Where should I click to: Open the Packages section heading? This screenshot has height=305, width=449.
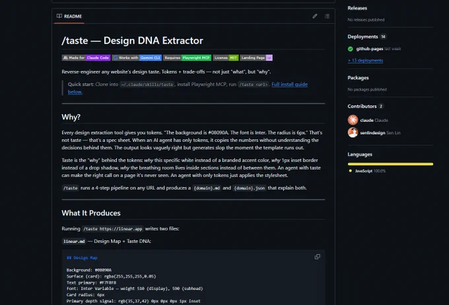(x=358, y=78)
